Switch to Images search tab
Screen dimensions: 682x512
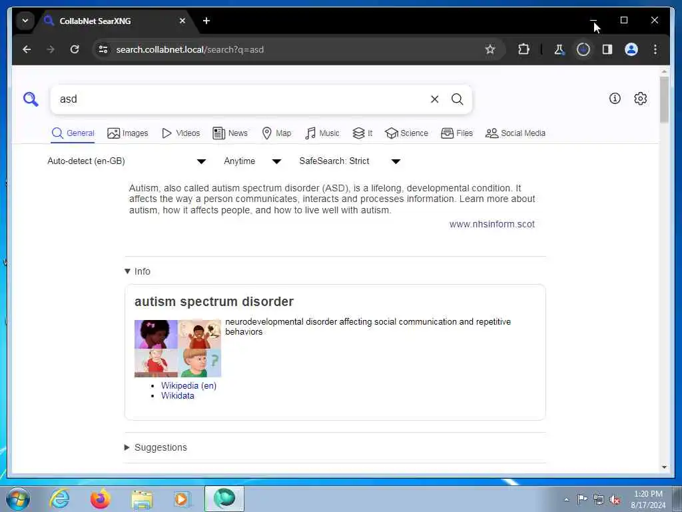pyautogui.click(x=128, y=133)
